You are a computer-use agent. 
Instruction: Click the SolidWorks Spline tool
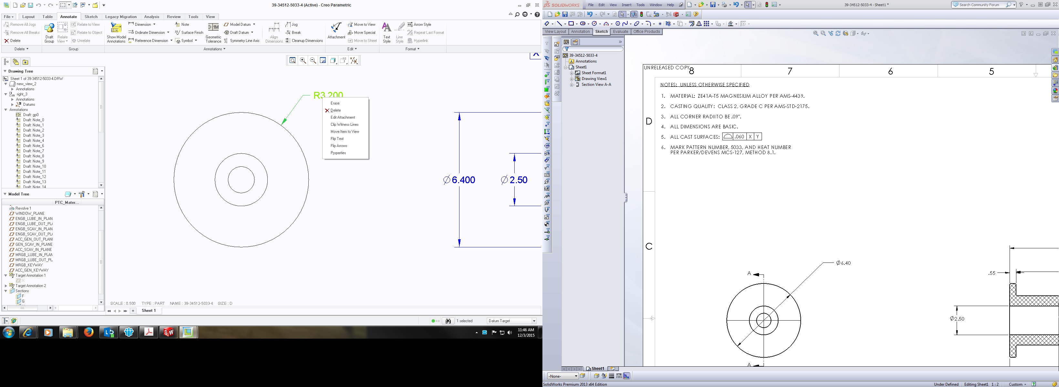click(625, 24)
